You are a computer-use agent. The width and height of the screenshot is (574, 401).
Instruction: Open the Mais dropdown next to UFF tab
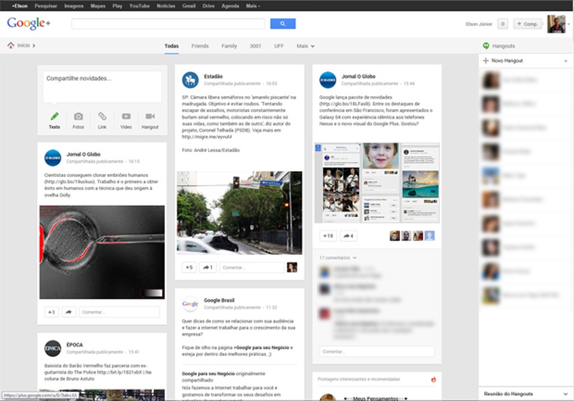(305, 46)
